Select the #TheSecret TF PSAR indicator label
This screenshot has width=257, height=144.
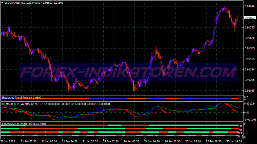click(x=24, y=124)
